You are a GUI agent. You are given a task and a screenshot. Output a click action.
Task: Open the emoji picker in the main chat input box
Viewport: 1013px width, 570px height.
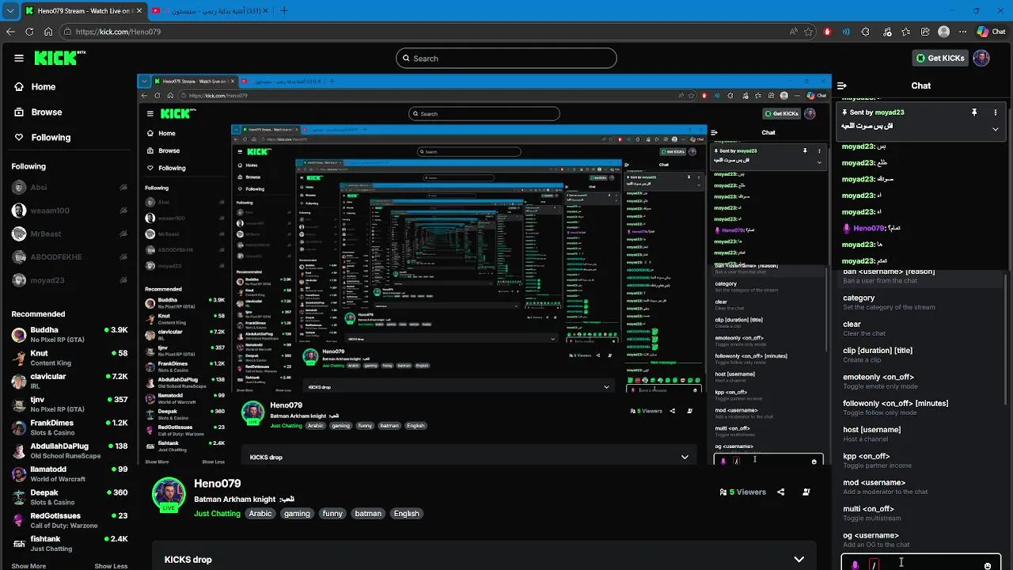point(987,565)
